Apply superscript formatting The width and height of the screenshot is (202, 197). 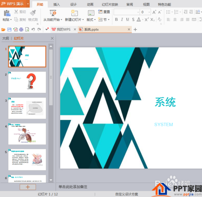point(147,19)
